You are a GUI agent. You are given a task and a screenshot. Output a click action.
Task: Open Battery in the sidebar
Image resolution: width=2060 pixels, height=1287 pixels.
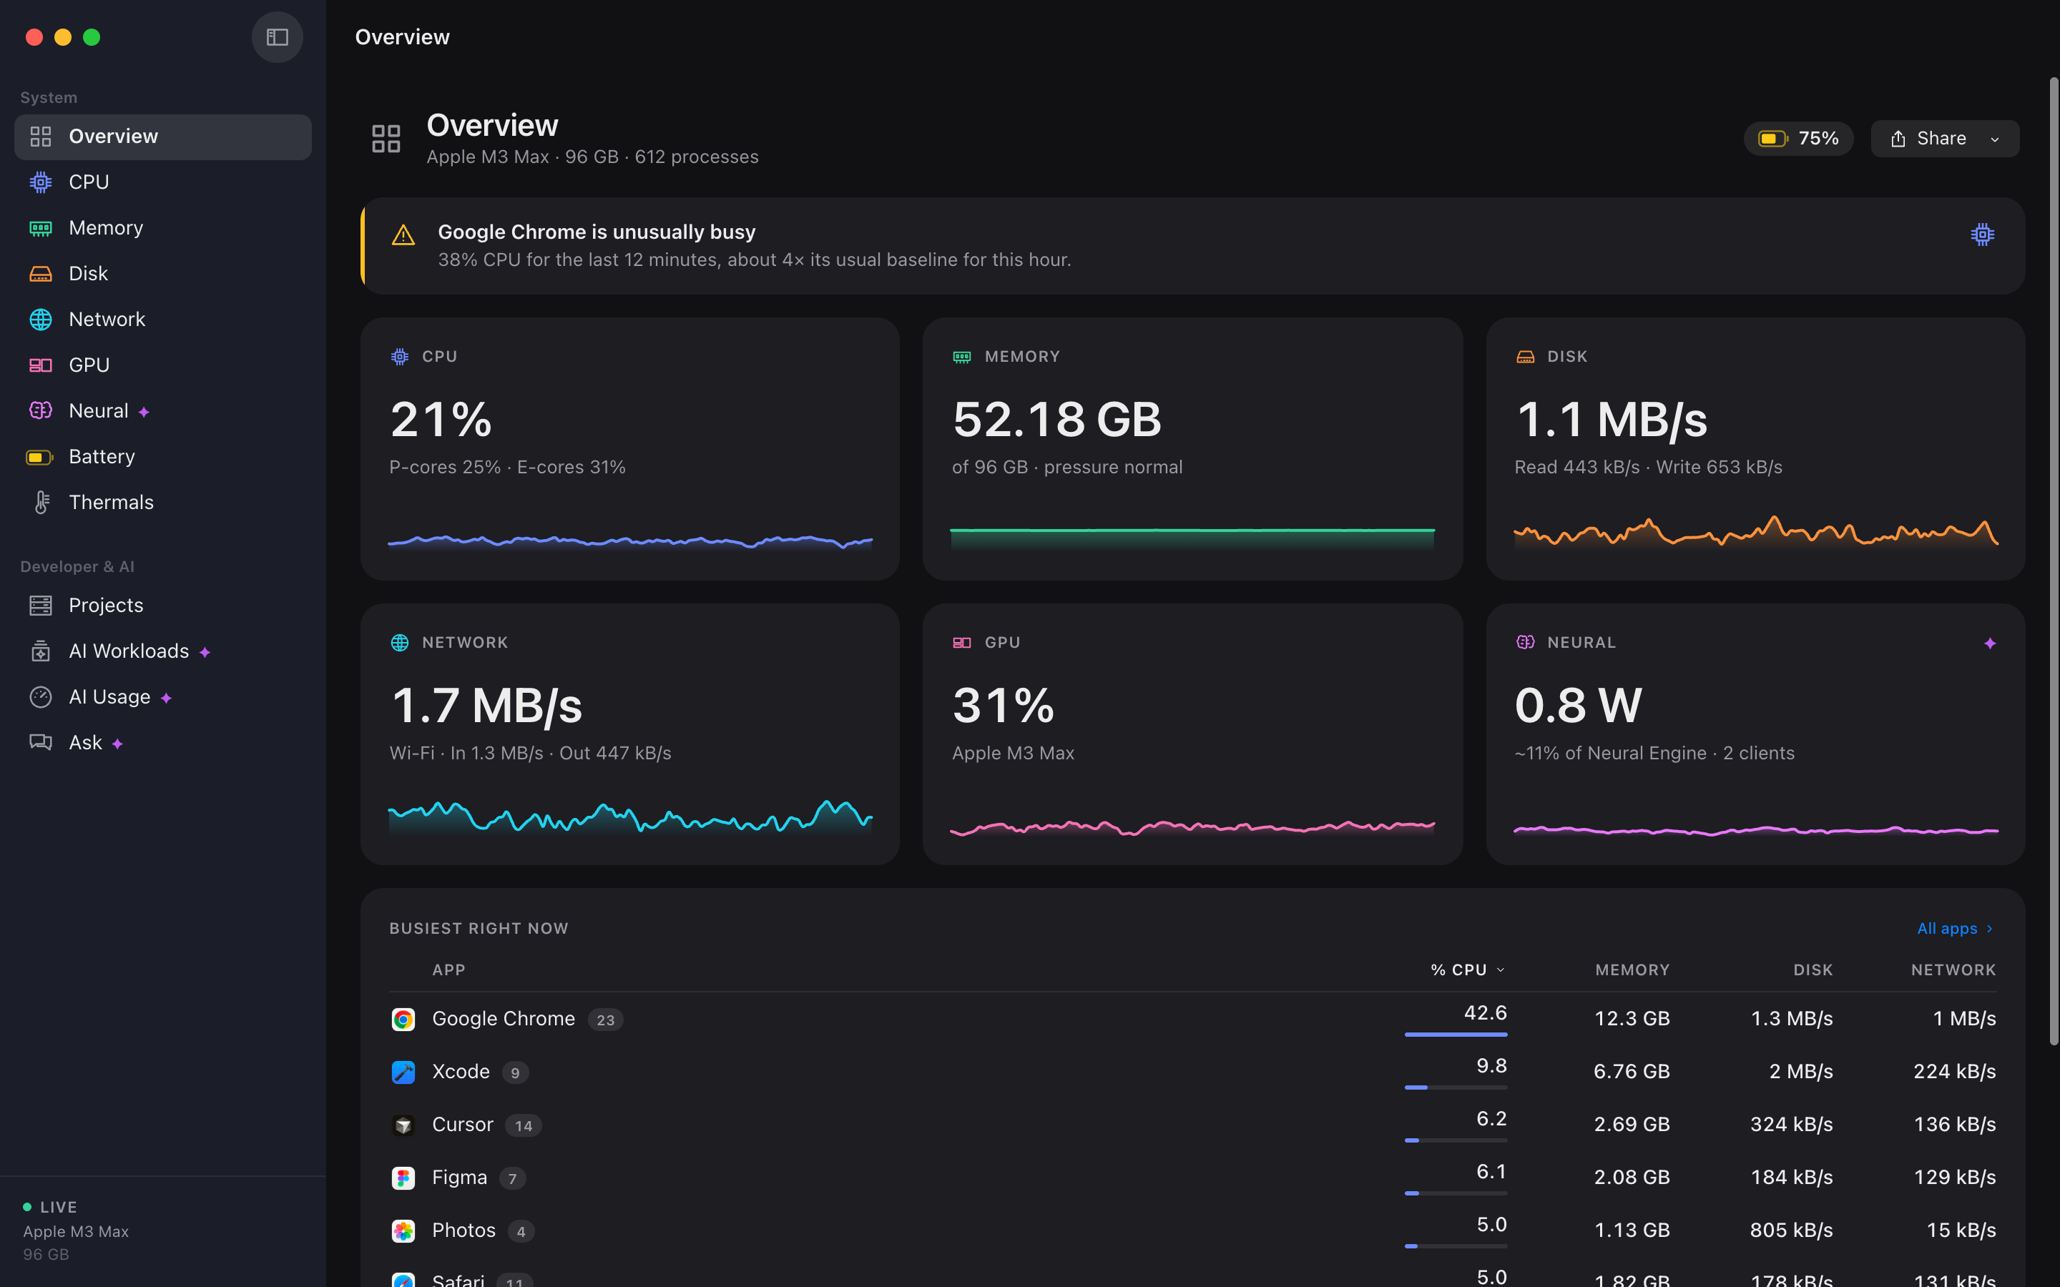(x=163, y=457)
